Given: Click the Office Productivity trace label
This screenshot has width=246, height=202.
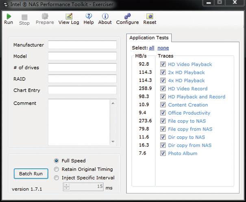Looking at the screenshot, I should pos(189,113).
